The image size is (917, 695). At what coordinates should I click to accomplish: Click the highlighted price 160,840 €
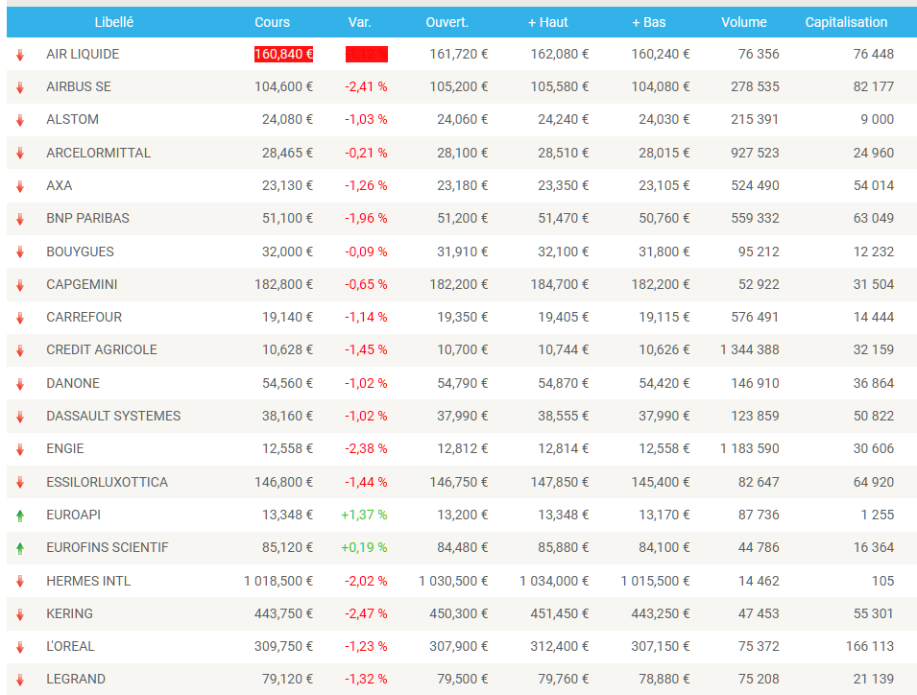[283, 54]
